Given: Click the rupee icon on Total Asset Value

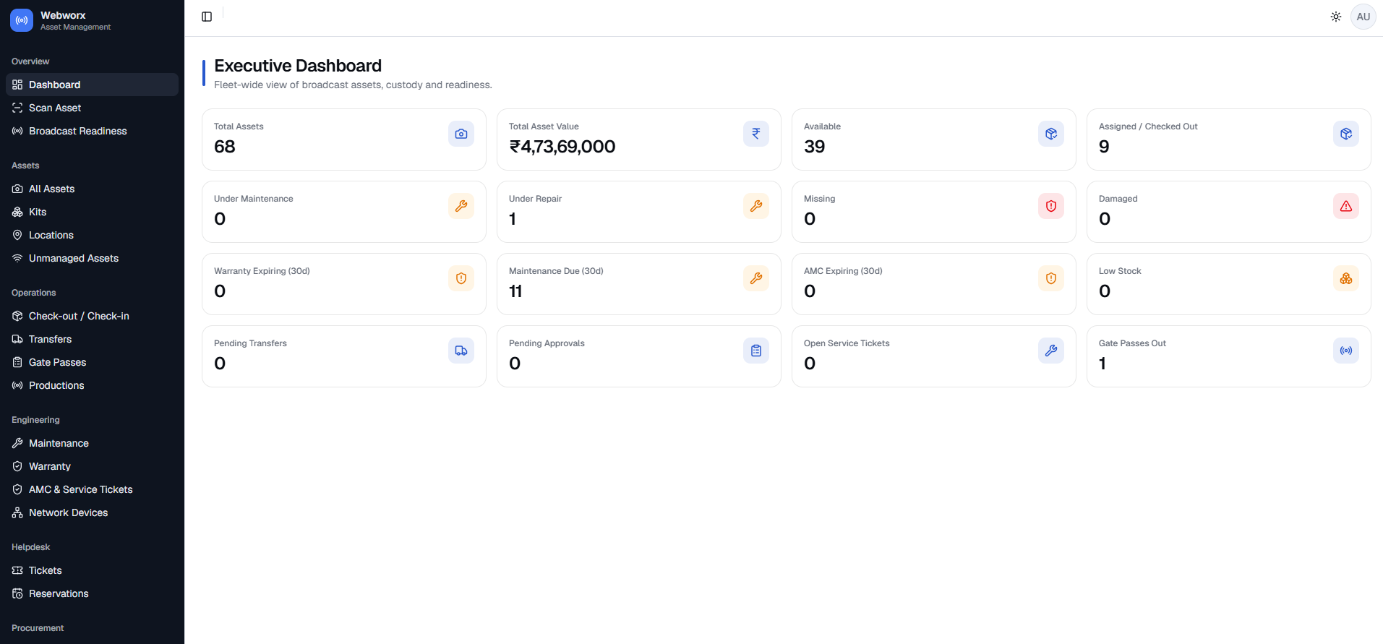Looking at the screenshot, I should [756, 134].
